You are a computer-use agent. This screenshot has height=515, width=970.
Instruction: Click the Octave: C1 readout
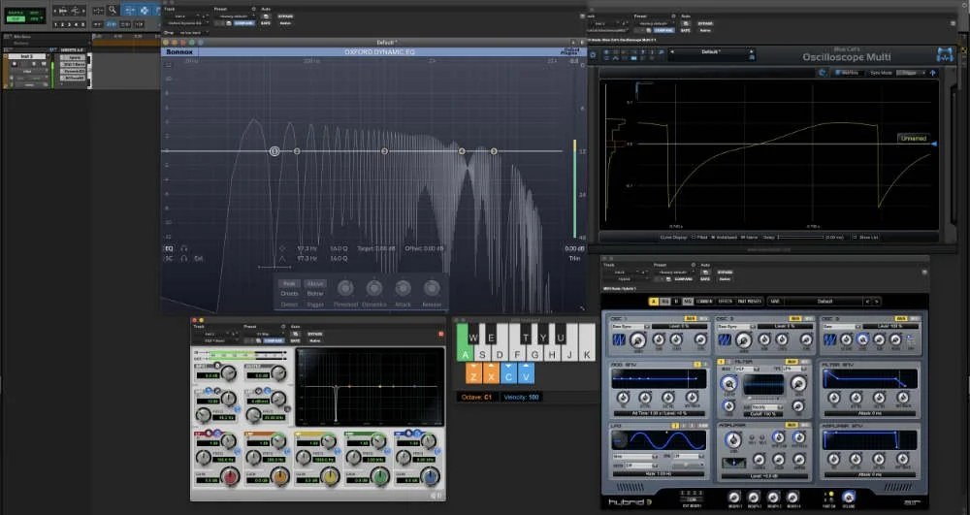pos(477,397)
